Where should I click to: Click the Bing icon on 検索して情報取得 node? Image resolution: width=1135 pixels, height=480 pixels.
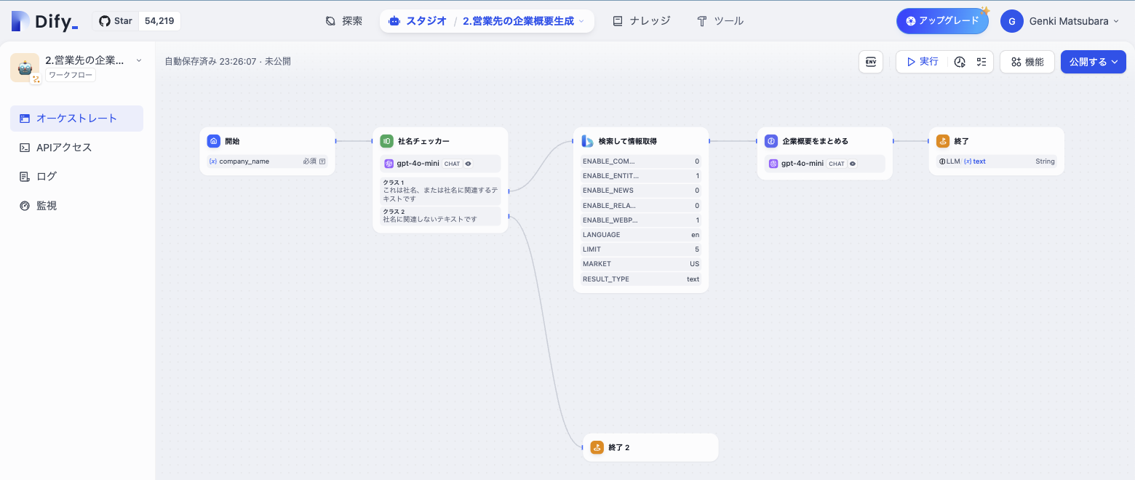click(x=587, y=141)
